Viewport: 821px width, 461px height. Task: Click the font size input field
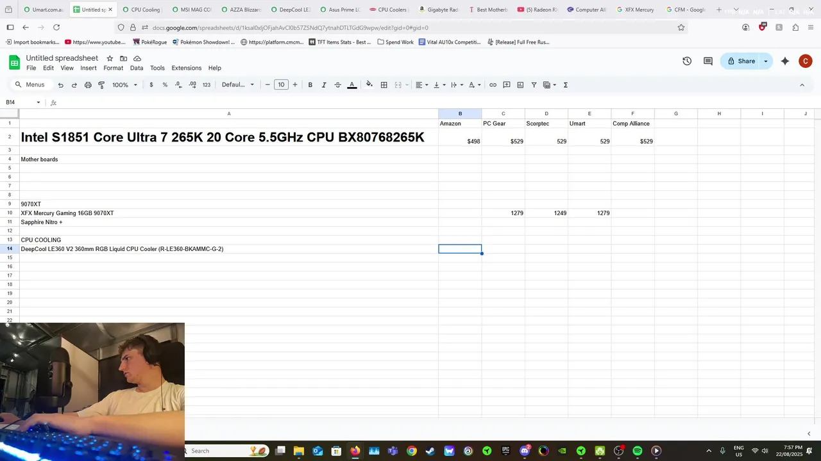click(x=281, y=85)
